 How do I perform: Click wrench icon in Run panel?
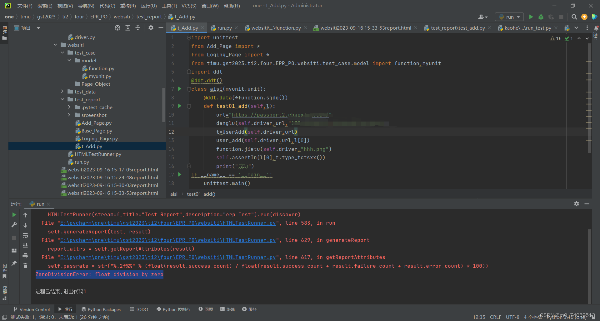pyautogui.click(x=14, y=225)
